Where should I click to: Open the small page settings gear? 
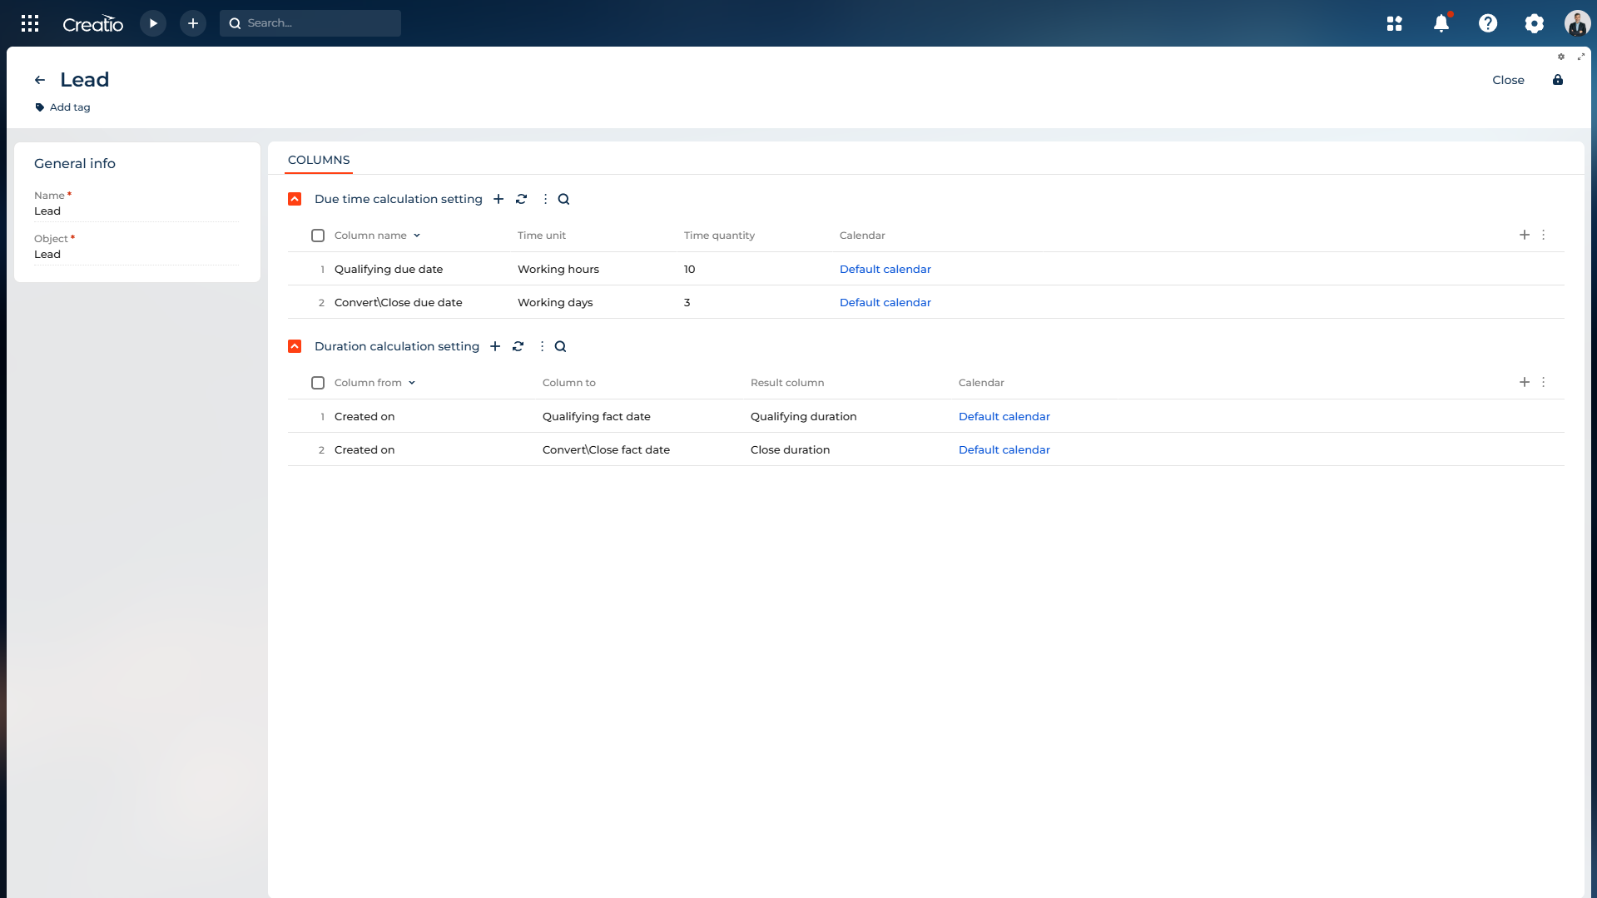click(1561, 57)
